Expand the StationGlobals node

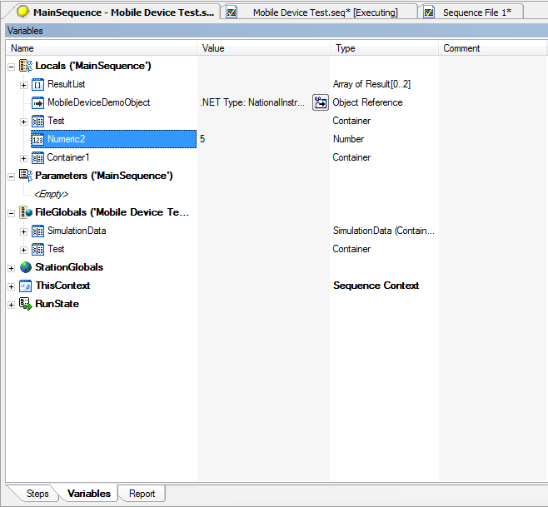[11, 267]
